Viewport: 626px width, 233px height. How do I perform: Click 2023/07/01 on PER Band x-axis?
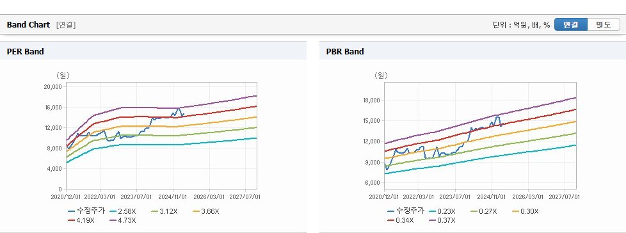point(136,197)
